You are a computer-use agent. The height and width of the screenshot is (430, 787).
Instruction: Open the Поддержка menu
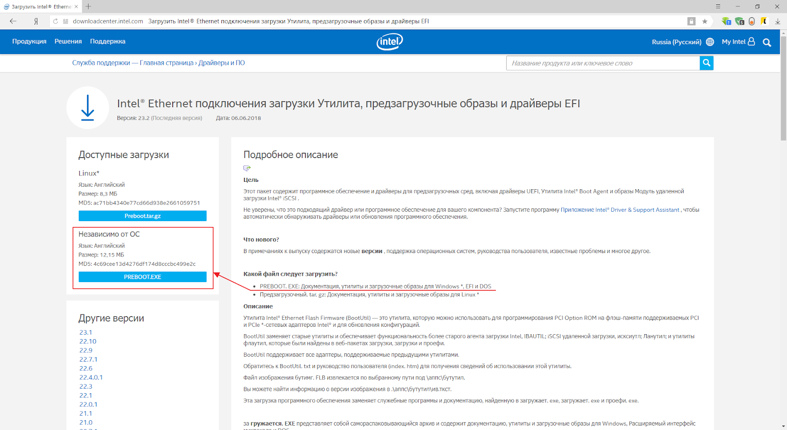point(108,41)
